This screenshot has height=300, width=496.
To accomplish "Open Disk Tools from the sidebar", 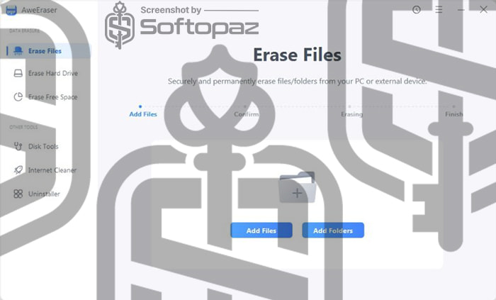I will coord(48,146).
